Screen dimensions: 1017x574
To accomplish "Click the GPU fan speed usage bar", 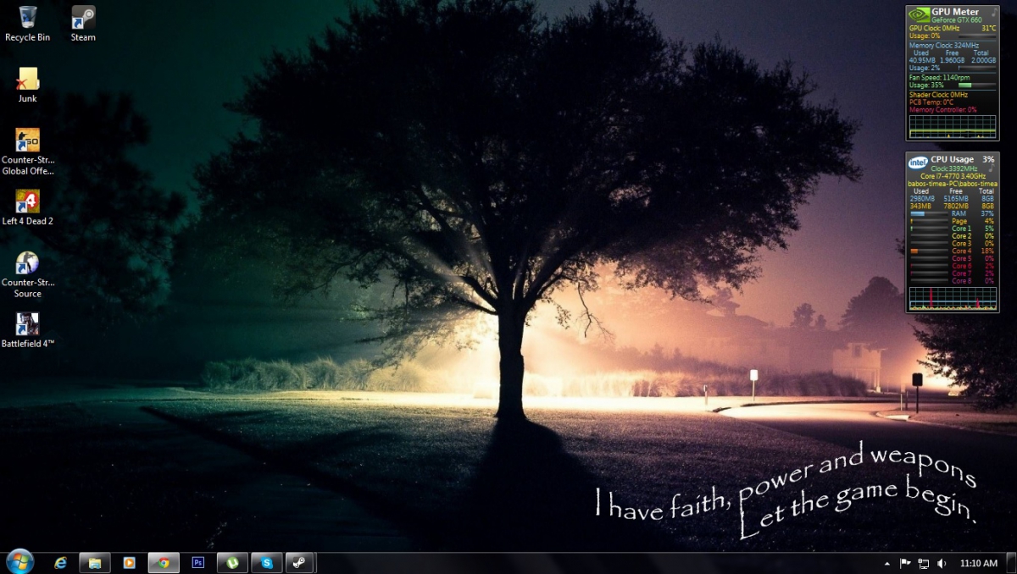I will [x=978, y=86].
